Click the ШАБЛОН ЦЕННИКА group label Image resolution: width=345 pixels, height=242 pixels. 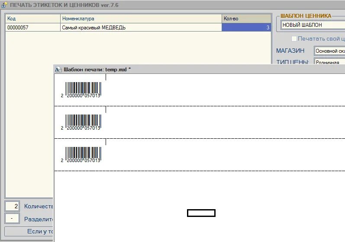[306, 16]
